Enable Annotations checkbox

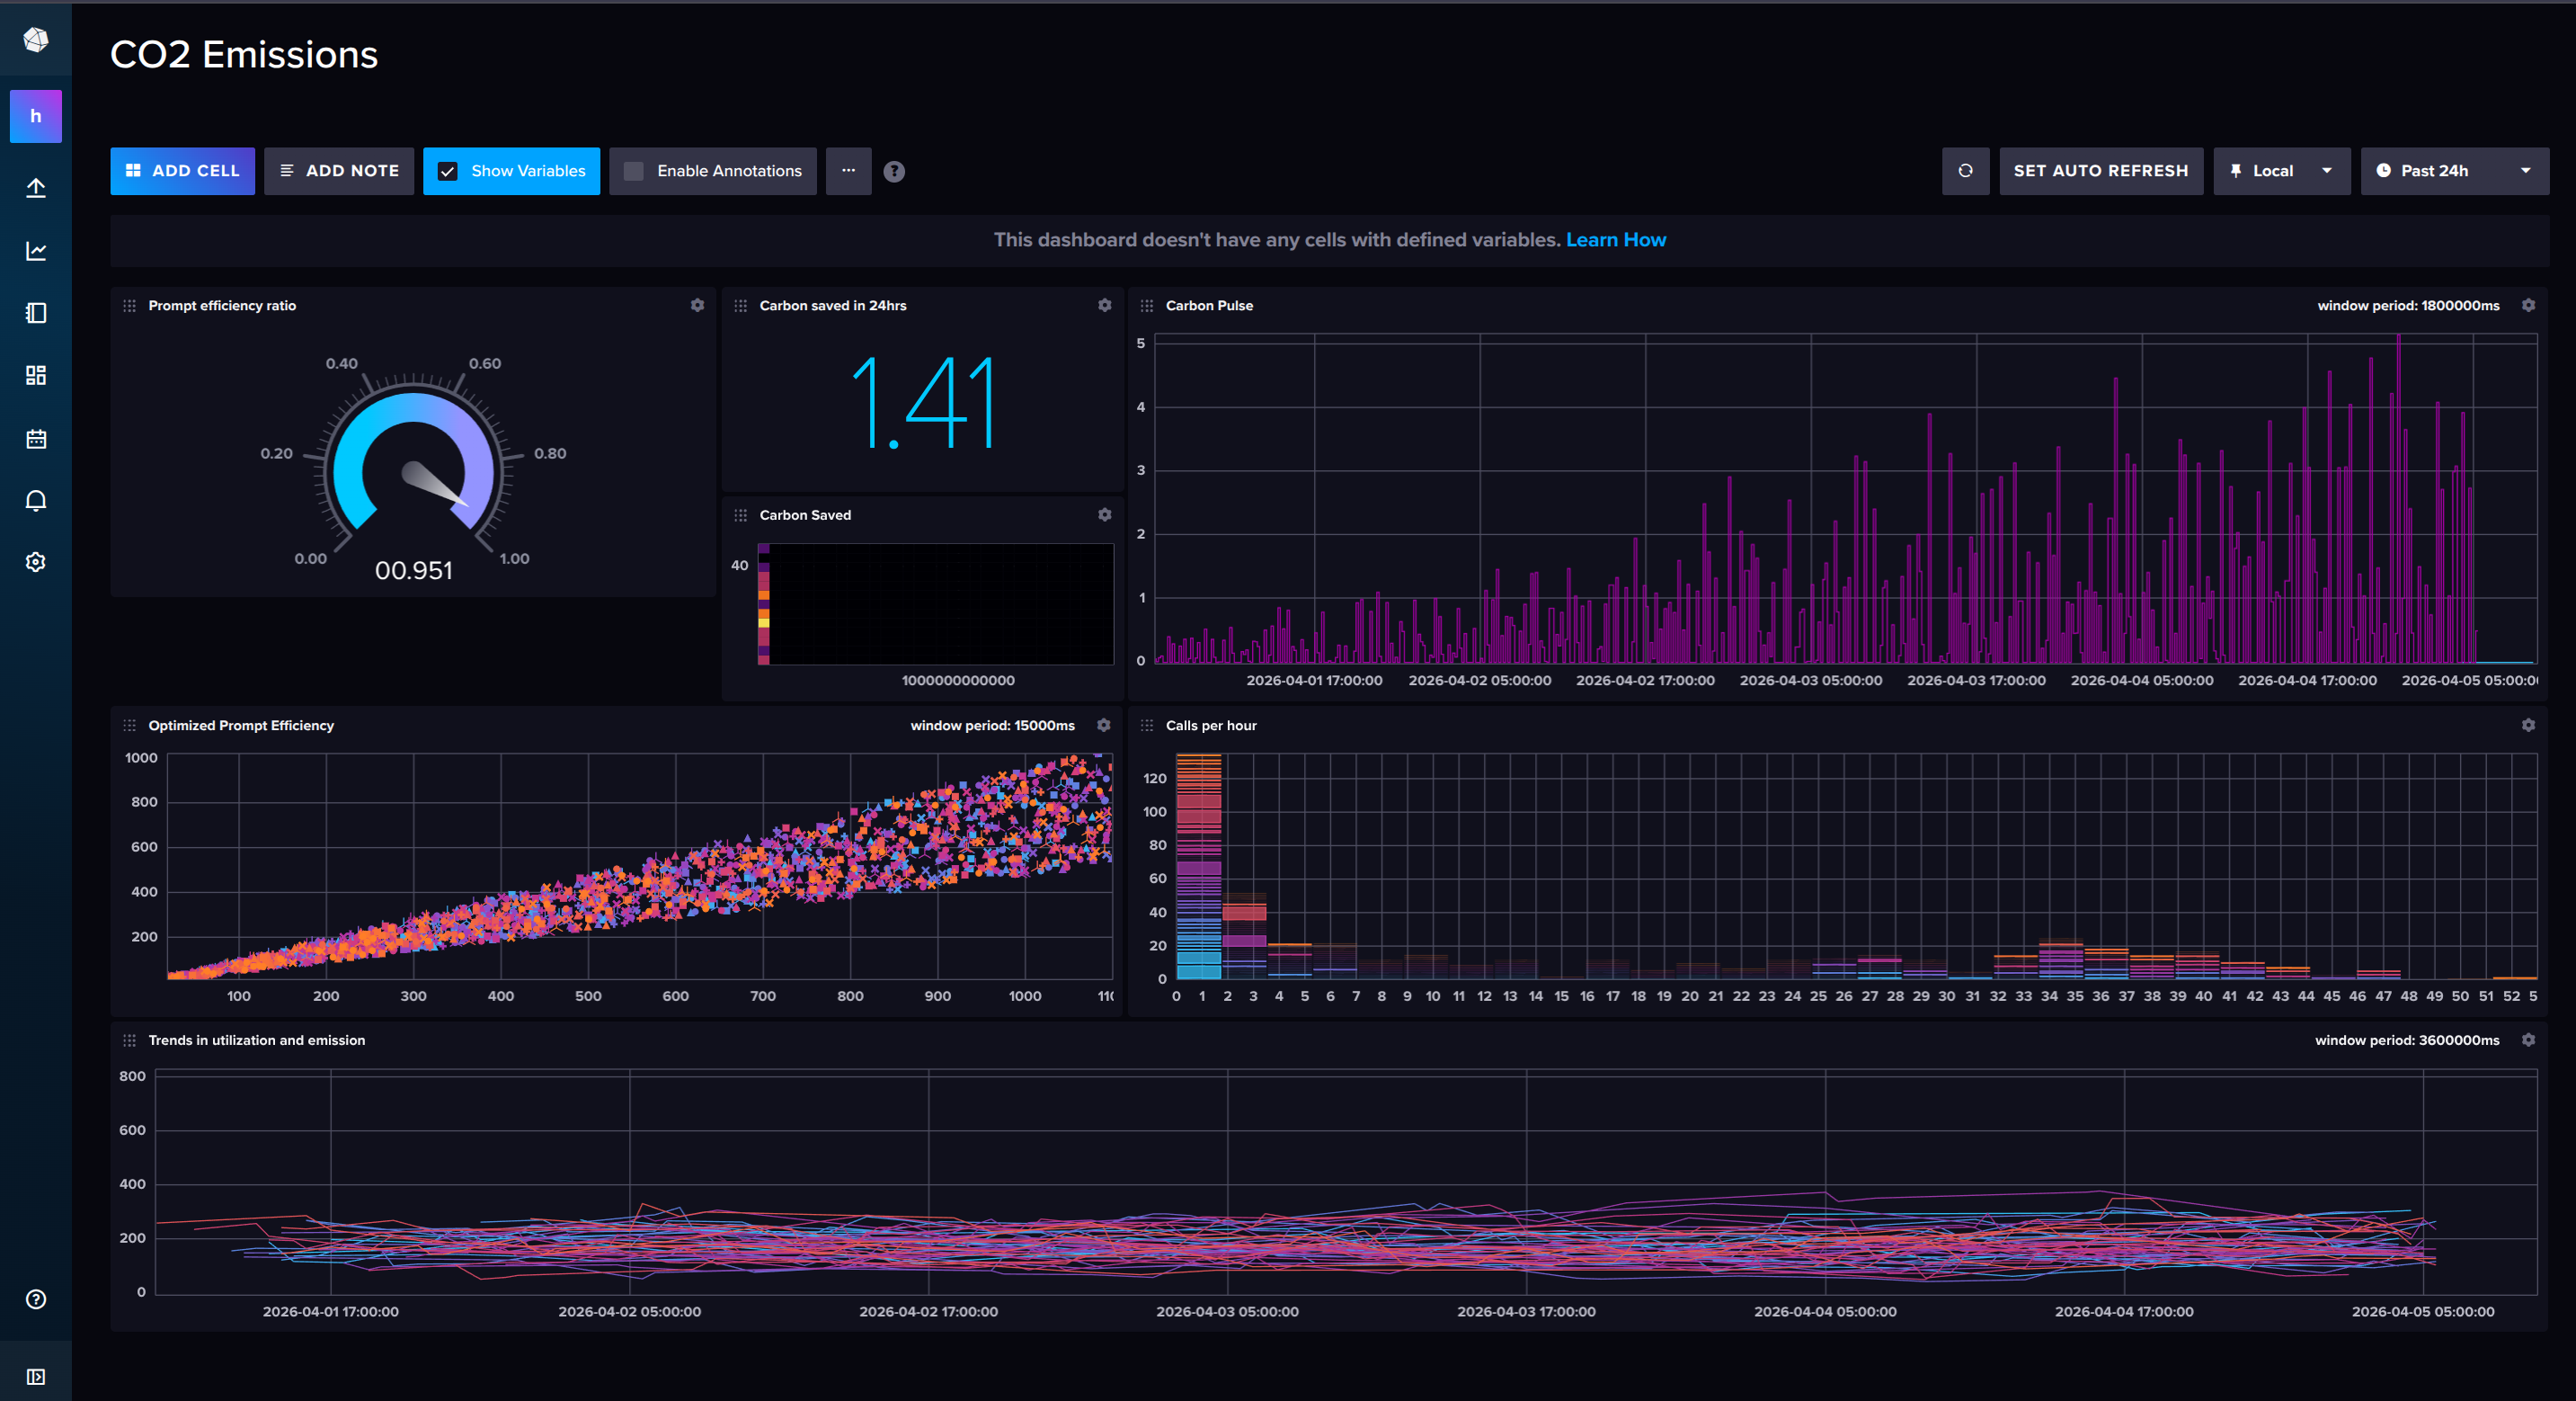(634, 171)
